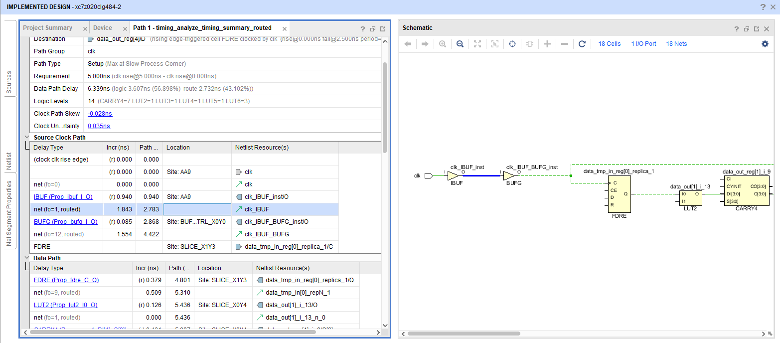Minimize the Schematic panel

[x=747, y=29]
